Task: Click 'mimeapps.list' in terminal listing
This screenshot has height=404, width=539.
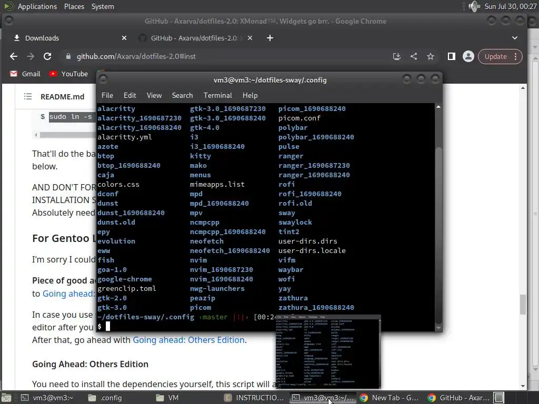Action: coord(217,185)
